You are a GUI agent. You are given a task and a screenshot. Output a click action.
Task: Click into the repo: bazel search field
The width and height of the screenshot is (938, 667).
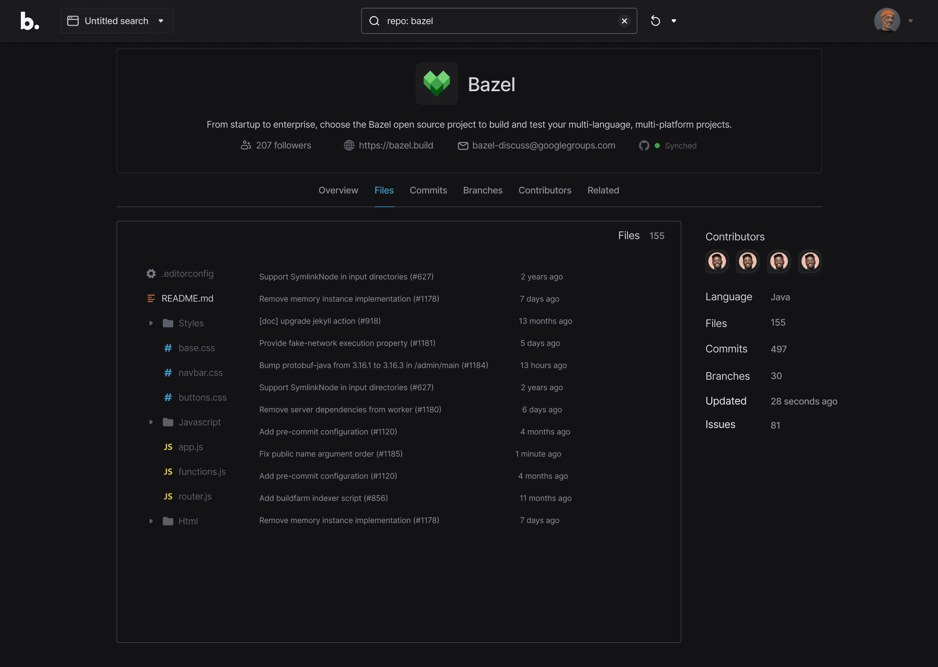click(499, 21)
